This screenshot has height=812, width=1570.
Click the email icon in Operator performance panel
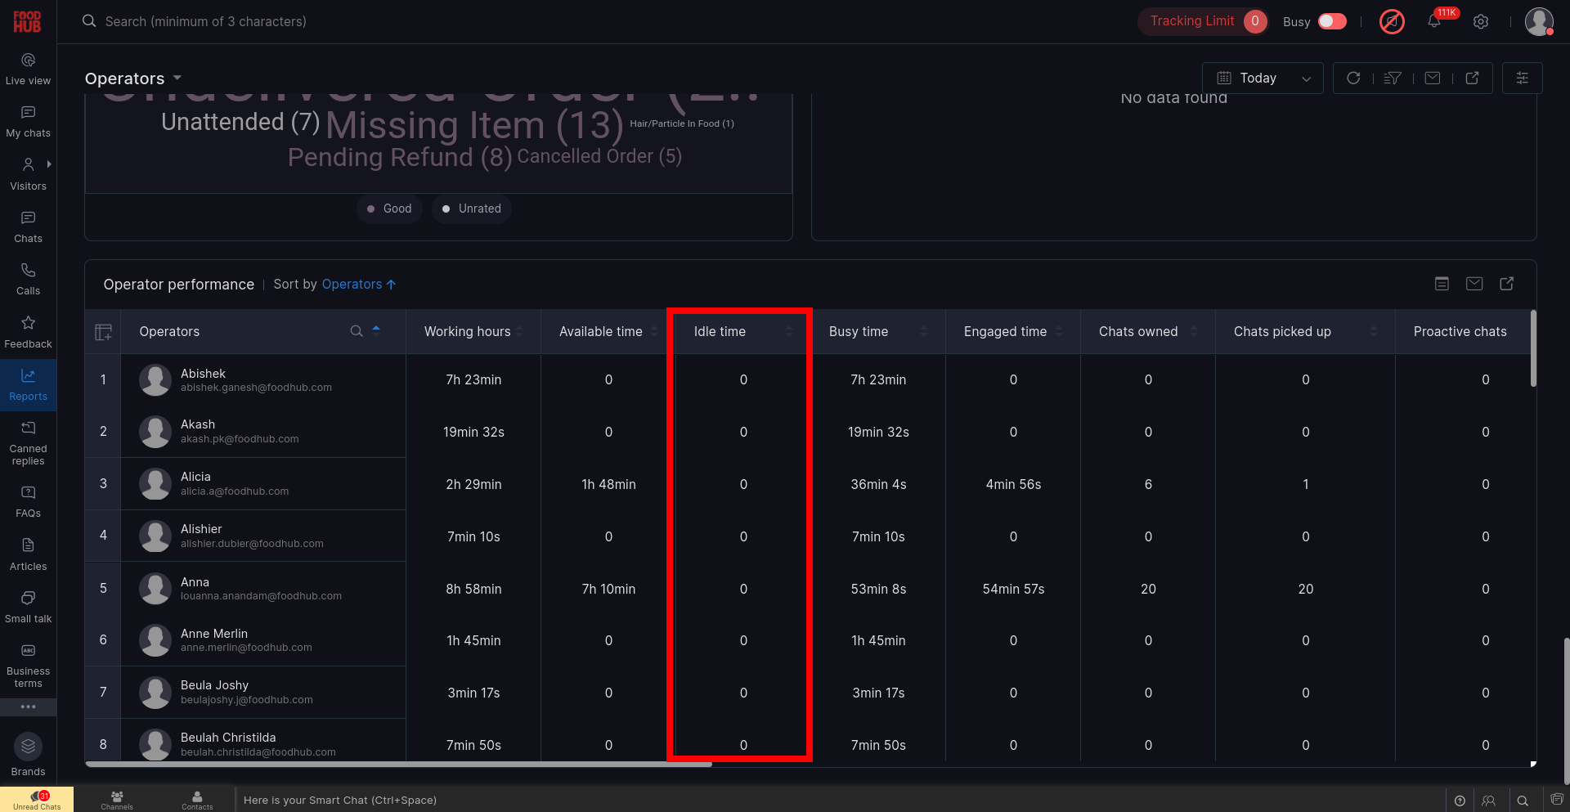pos(1474,284)
